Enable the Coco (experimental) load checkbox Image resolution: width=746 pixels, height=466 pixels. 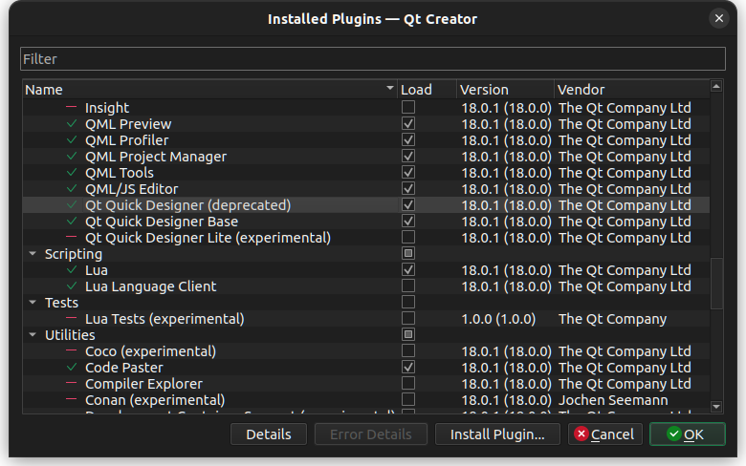[408, 351]
